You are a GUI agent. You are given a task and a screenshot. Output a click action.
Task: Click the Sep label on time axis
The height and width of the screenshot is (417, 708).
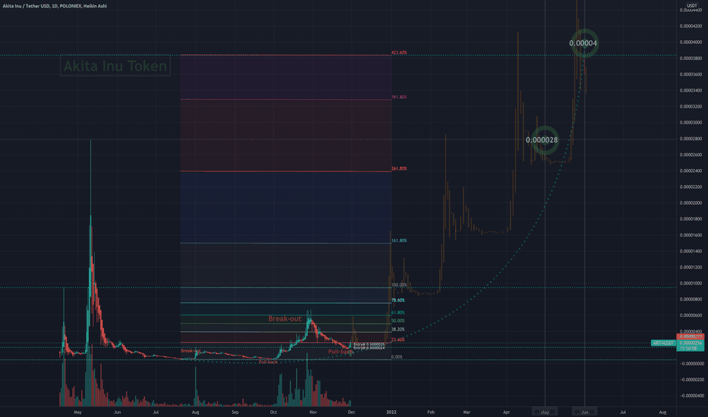point(235,412)
